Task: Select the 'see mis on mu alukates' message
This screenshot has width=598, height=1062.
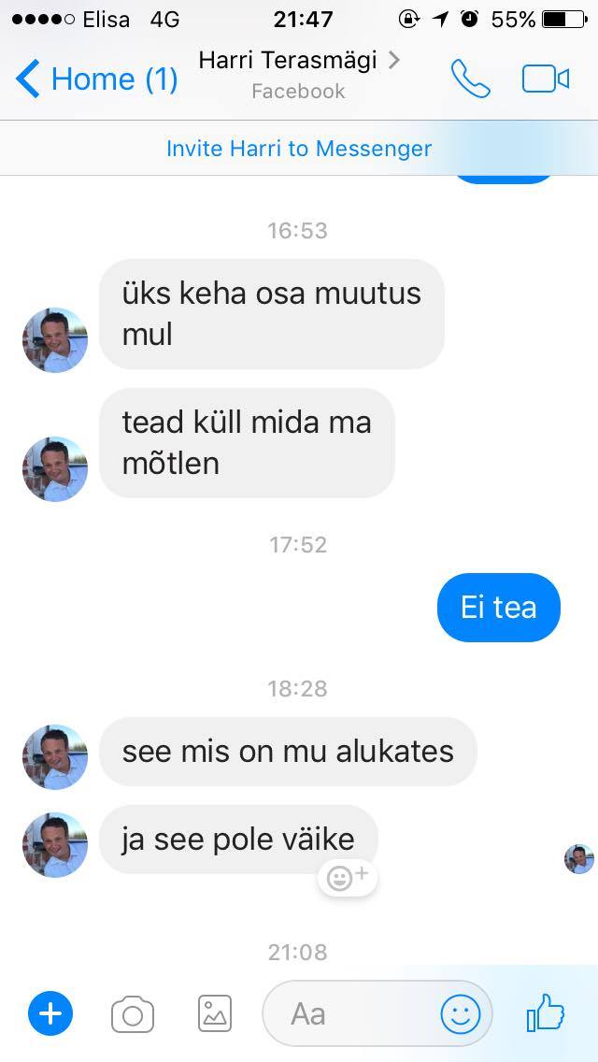Action: 288,751
